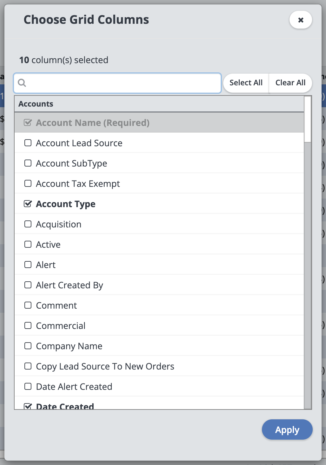Check the Commercial column option
326x465 pixels.
click(28, 326)
